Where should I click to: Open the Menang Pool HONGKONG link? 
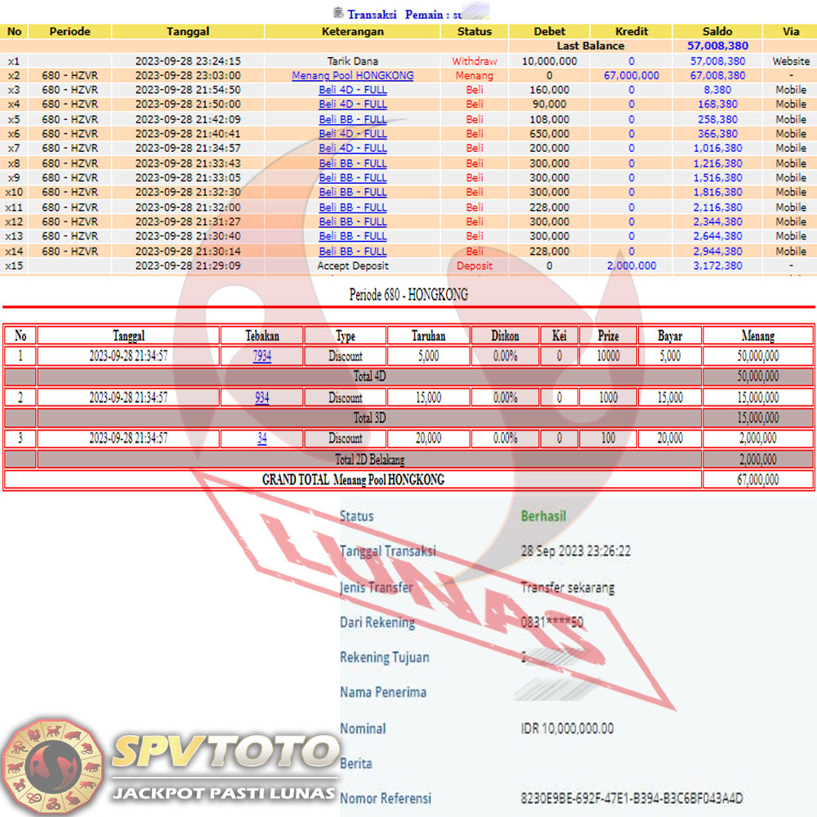(353, 75)
